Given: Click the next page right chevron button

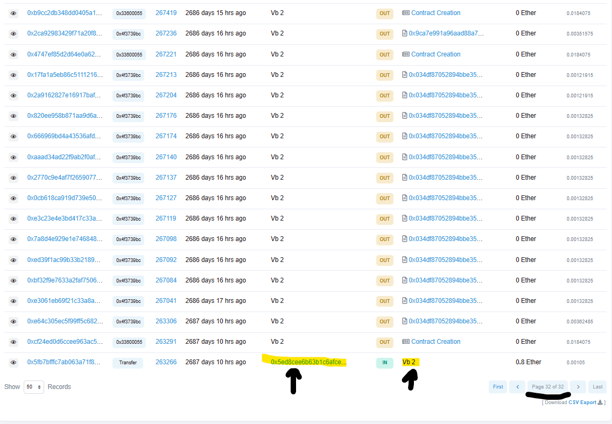Looking at the screenshot, I should [x=578, y=387].
